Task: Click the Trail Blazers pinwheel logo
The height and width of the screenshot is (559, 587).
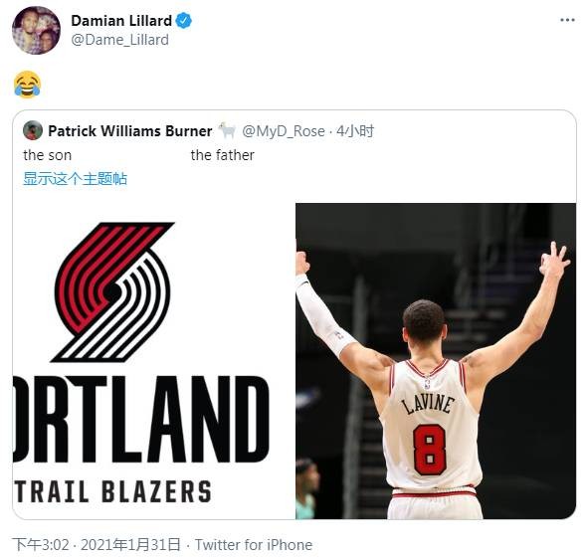Action: coord(112,292)
